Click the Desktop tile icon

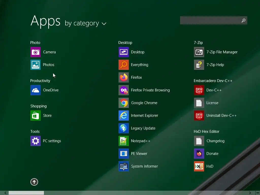(124, 52)
